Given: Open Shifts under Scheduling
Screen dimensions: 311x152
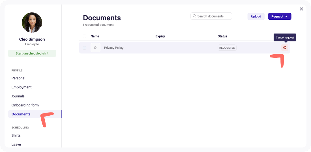Looking at the screenshot, I should (16, 135).
